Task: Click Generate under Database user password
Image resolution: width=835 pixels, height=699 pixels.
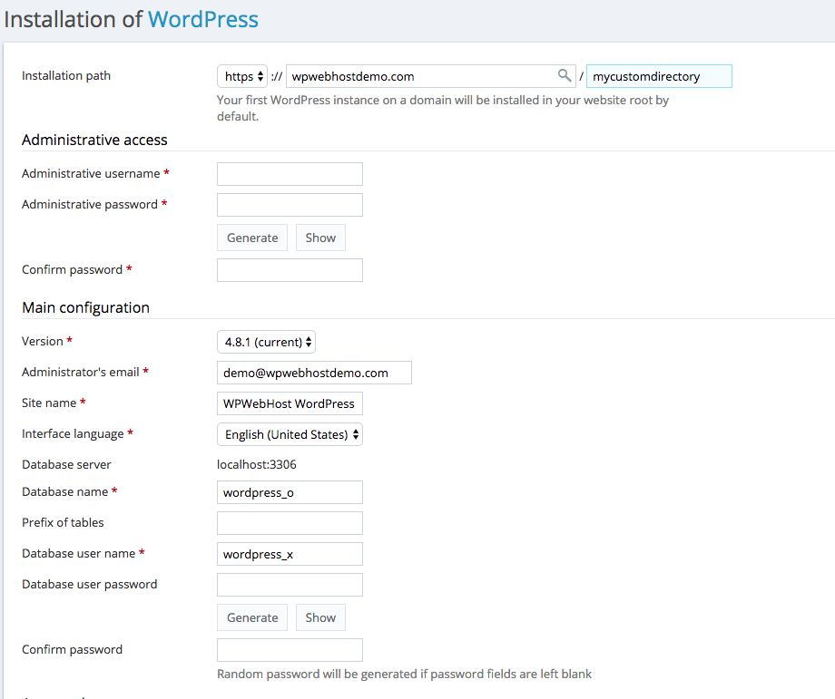Action: click(x=252, y=617)
